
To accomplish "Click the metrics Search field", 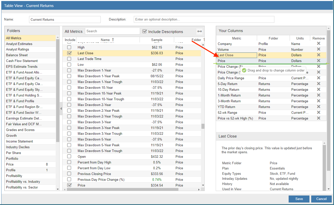I will [112, 31].
